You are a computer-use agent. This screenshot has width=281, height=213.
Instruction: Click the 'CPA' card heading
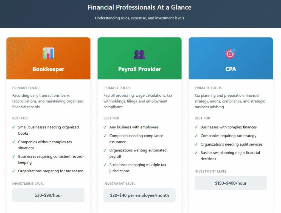click(231, 69)
